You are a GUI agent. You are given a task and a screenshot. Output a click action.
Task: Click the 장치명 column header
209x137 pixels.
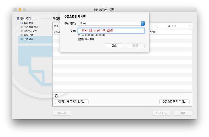(57, 32)
